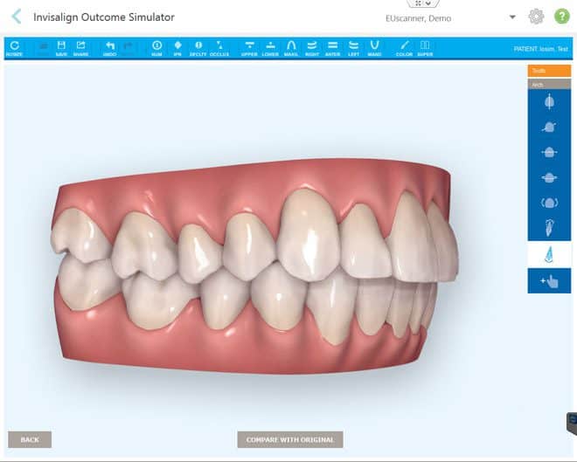
Task: Open the Color tool in the toolbar
Action: click(x=403, y=48)
